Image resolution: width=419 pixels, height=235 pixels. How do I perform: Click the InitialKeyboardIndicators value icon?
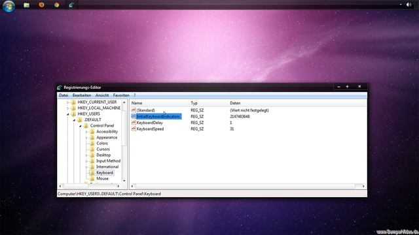tap(134, 116)
